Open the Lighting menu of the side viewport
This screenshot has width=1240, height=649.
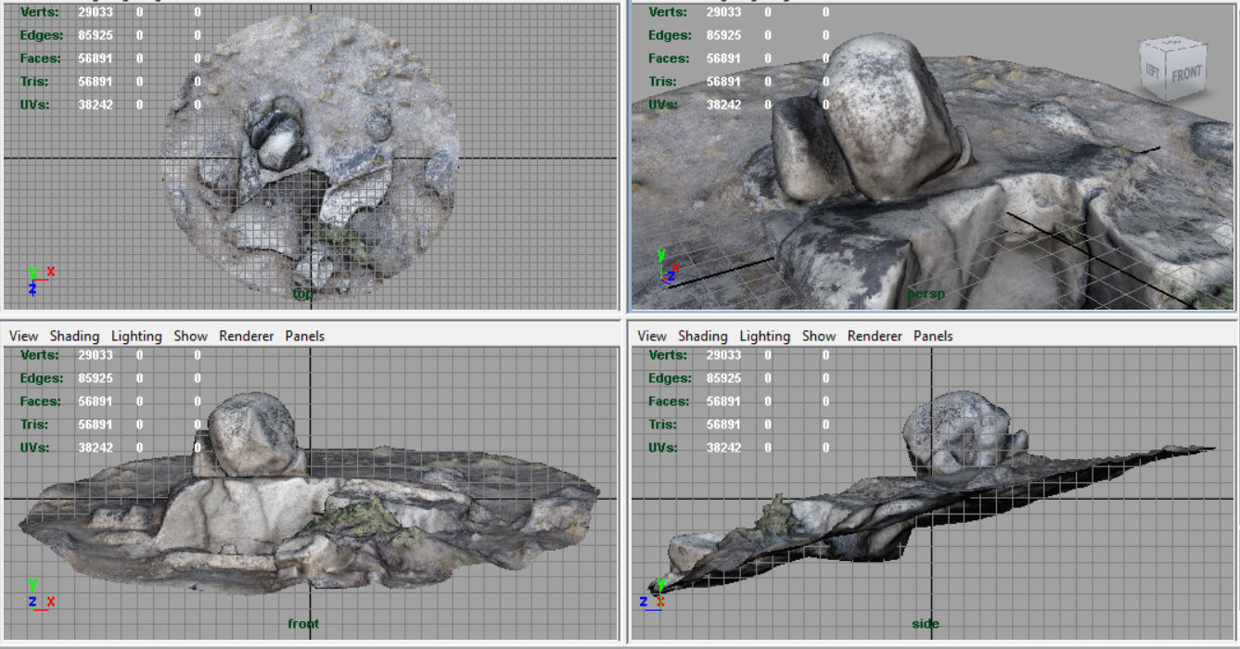pos(765,336)
